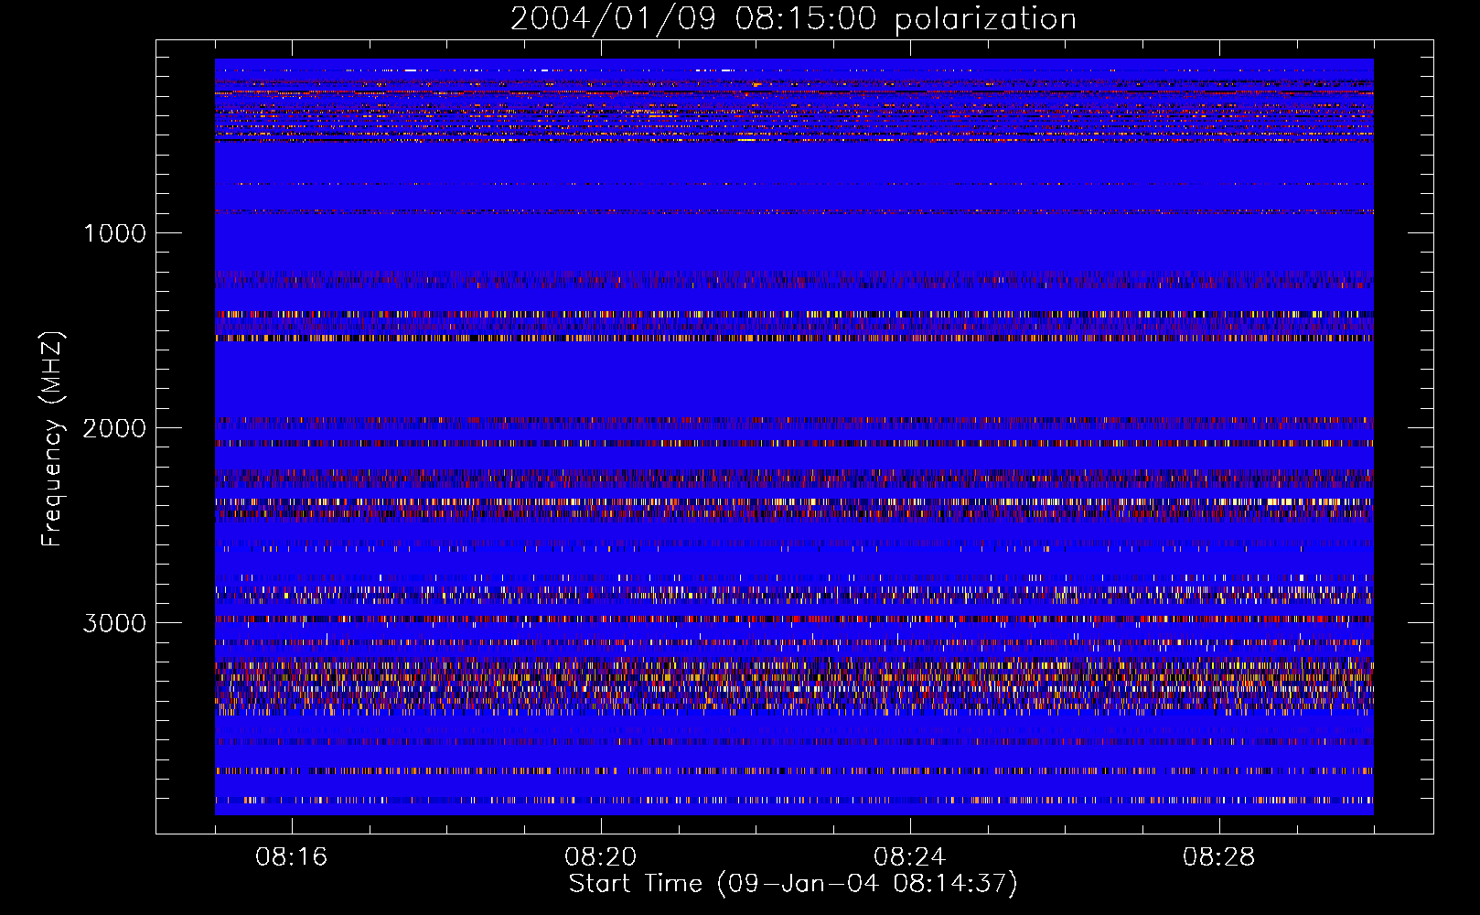Click the 08:28 time tick label
Image resolution: width=1480 pixels, height=915 pixels.
click(1219, 857)
